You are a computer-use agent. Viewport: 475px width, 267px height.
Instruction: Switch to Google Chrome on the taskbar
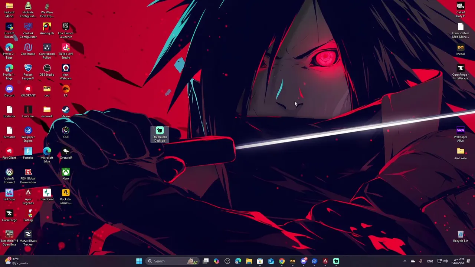[282, 261]
